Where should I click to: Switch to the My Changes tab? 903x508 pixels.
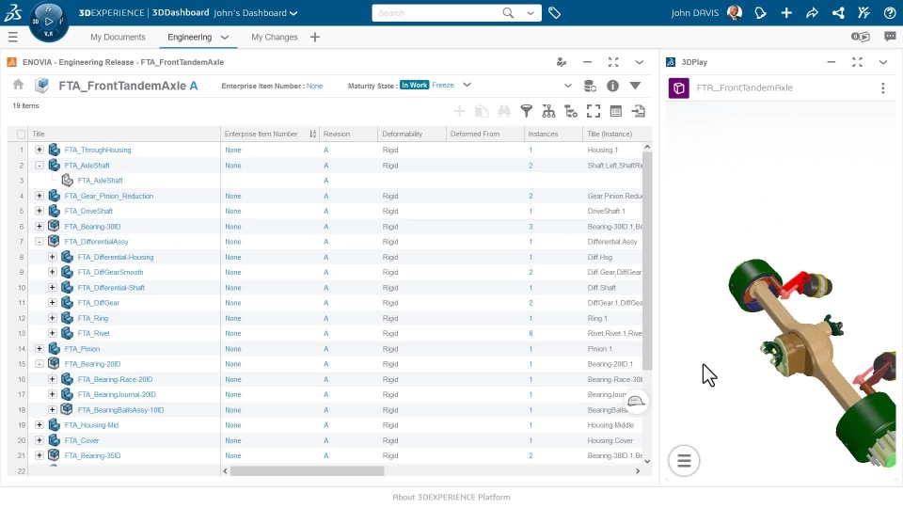pos(274,37)
